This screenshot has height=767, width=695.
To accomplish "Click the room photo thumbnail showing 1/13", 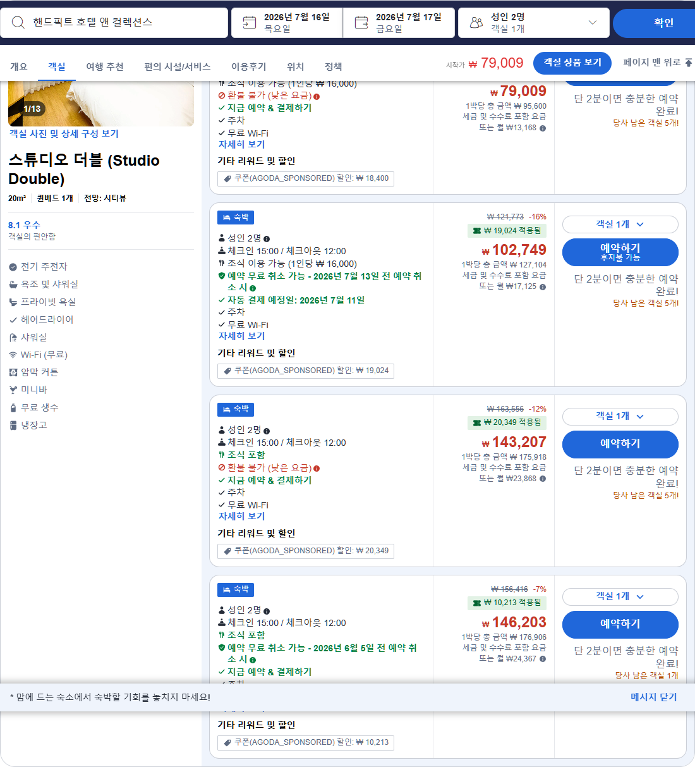I will (x=101, y=104).
